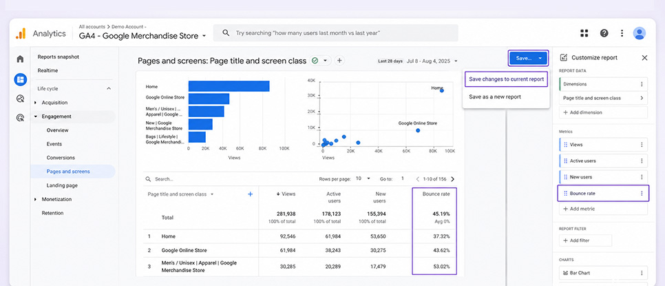Image resolution: width=665 pixels, height=286 pixels.
Task: Open the Save button dropdown arrow
Action: 540,58
